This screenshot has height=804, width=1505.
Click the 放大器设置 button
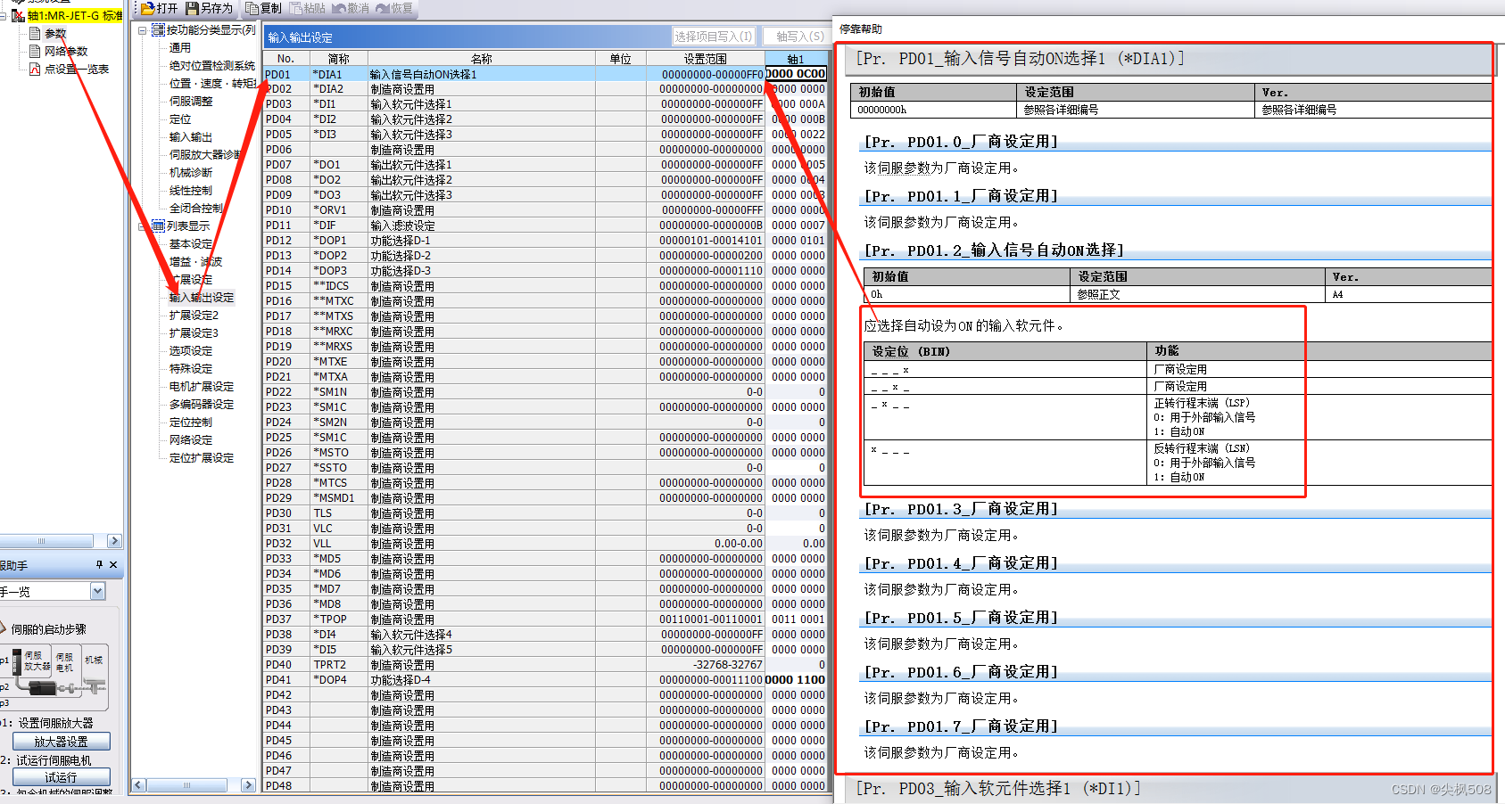tap(62, 742)
